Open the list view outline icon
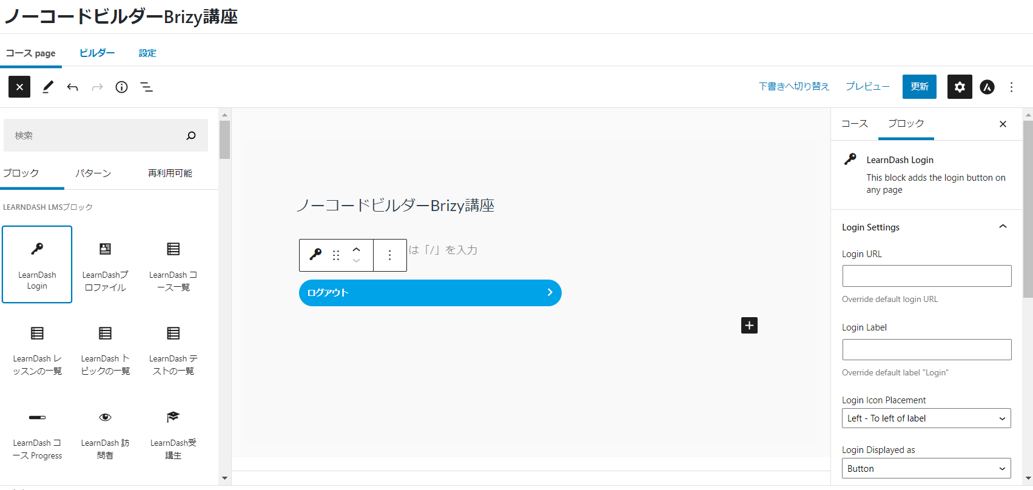 [147, 87]
